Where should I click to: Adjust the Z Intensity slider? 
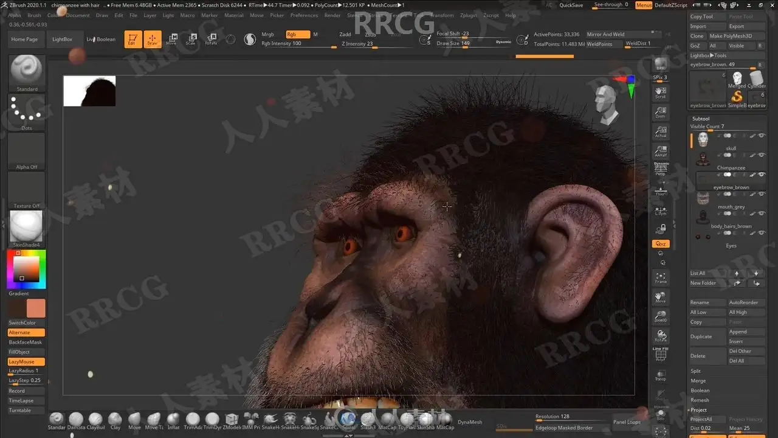(365, 44)
